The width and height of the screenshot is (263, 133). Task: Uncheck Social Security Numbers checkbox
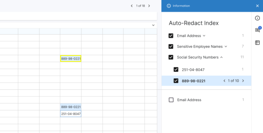click(x=171, y=57)
